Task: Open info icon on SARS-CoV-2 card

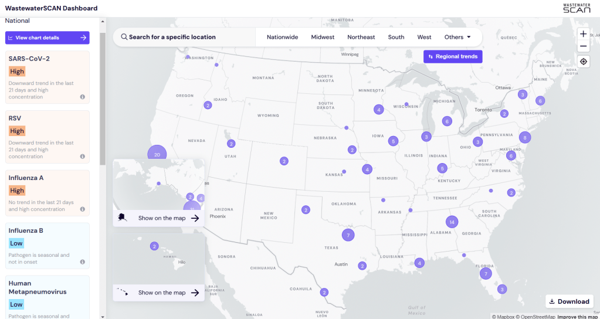Action: pyautogui.click(x=82, y=97)
